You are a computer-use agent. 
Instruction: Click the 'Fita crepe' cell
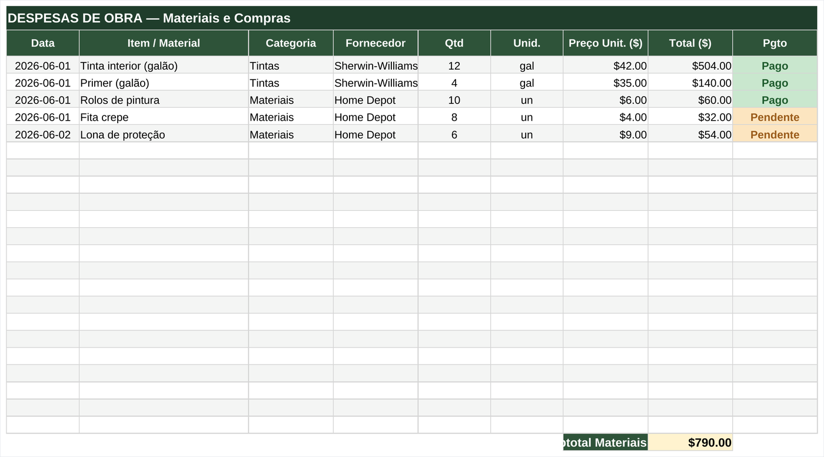coord(164,117)
